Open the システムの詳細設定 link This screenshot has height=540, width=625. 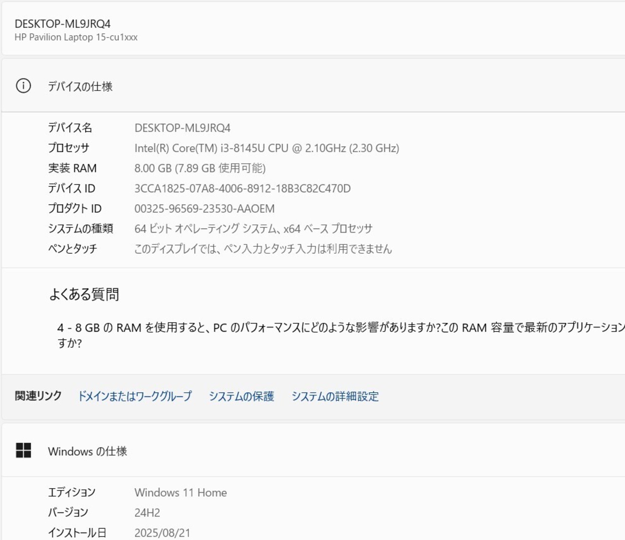click(335, 396)
